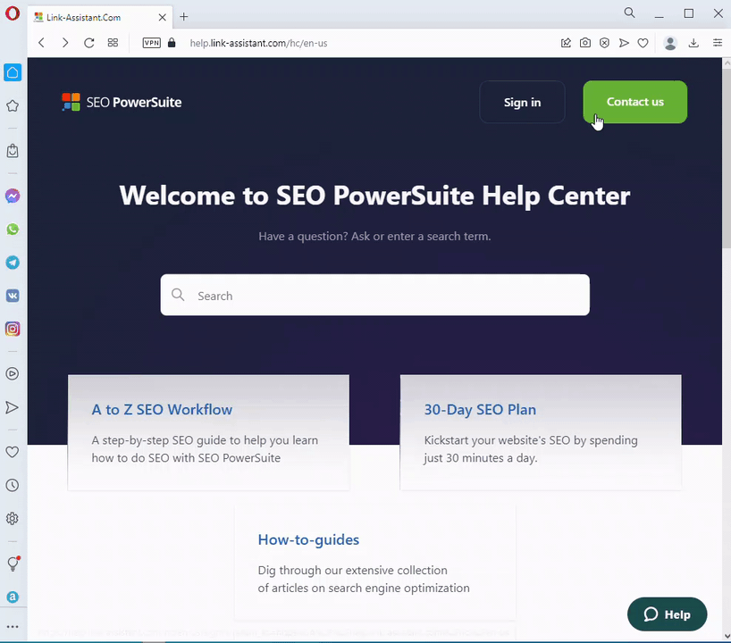Screen dimensions: 731x643
Task: Click the search tabs magnifier icon
Action: [630, 13]
